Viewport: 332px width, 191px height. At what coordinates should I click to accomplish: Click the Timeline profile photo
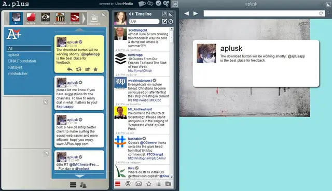click(x=120, y=18)
